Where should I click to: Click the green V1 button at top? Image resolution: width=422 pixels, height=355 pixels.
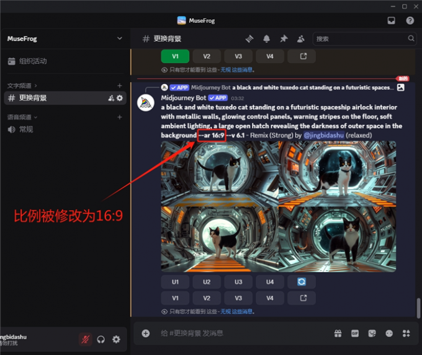click(x=175, y=56)
